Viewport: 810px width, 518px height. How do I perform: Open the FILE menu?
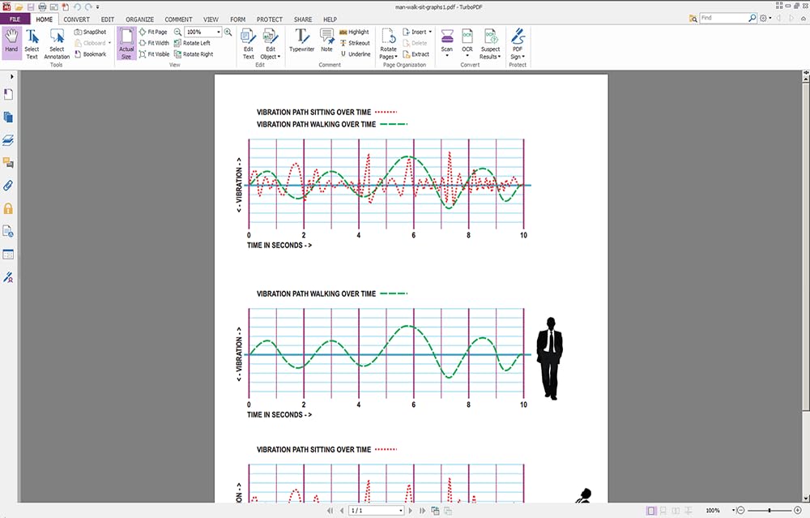click(x=15, y=19)
